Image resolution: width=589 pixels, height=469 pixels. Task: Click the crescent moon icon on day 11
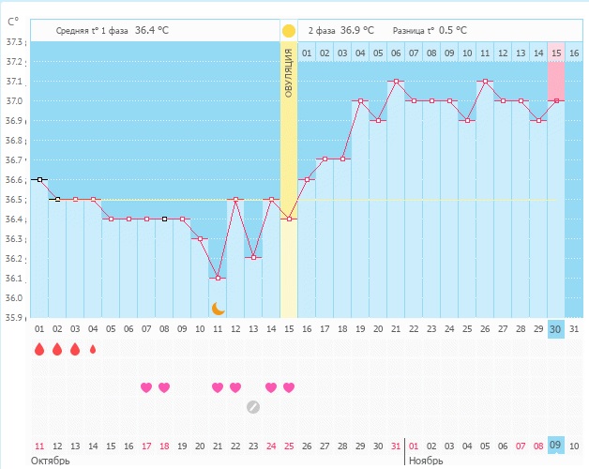218,308
